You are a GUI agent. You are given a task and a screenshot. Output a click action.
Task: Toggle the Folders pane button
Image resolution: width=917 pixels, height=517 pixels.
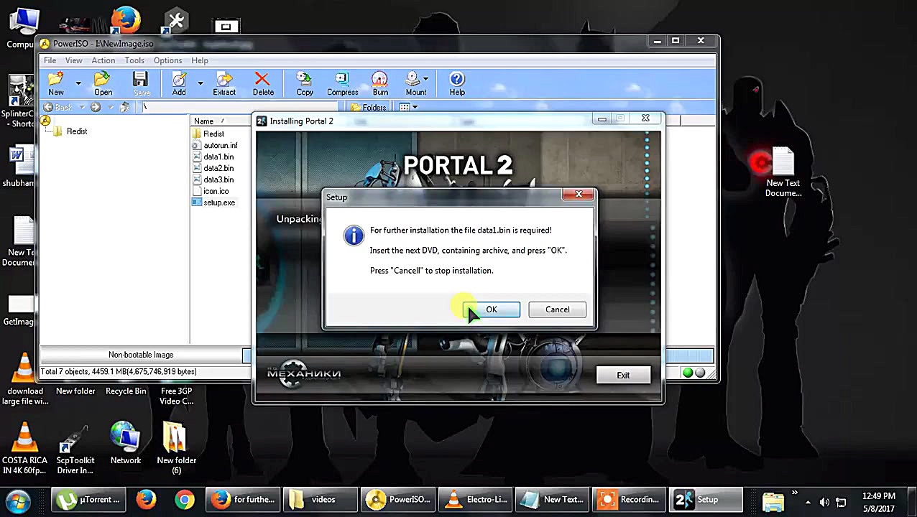tap(368, 108)
